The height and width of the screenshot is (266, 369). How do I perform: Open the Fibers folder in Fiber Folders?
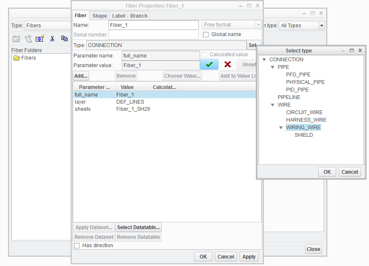pyautogui.click(x=24, y=58)
